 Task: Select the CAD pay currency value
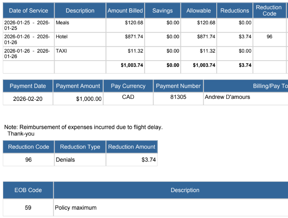click(128, 97)
